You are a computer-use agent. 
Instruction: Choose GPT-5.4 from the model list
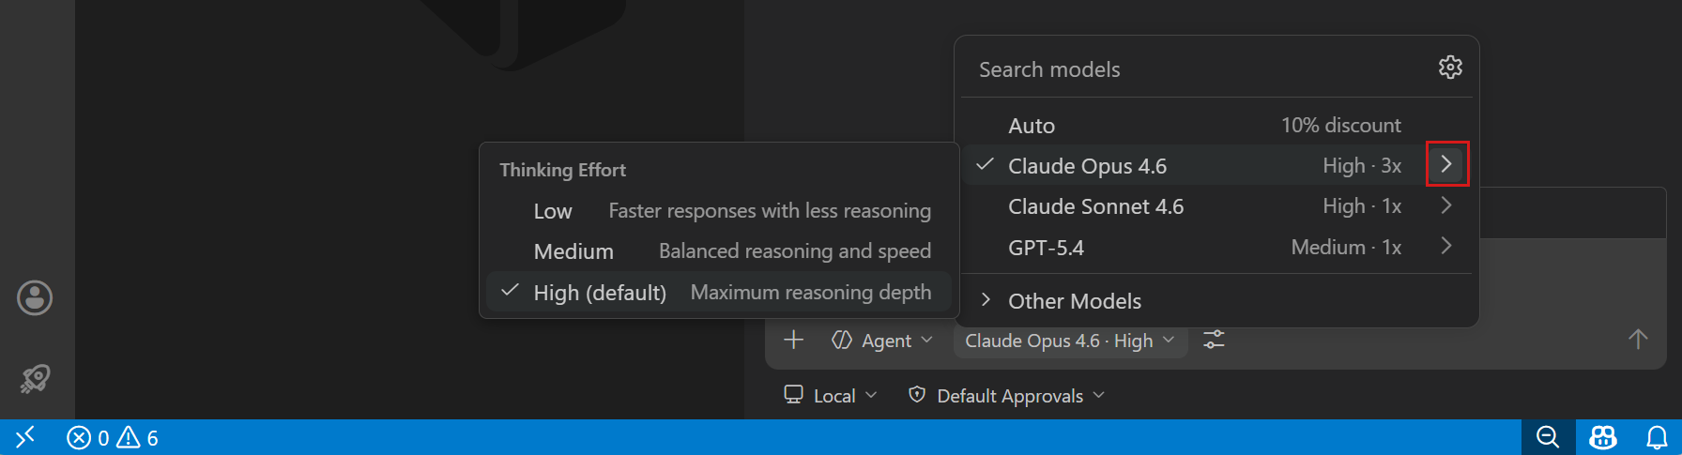(1216, 248)
